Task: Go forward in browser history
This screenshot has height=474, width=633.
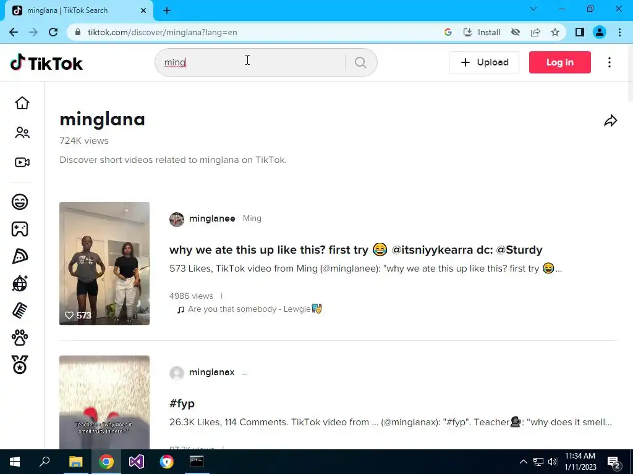Action: [33, 32]
